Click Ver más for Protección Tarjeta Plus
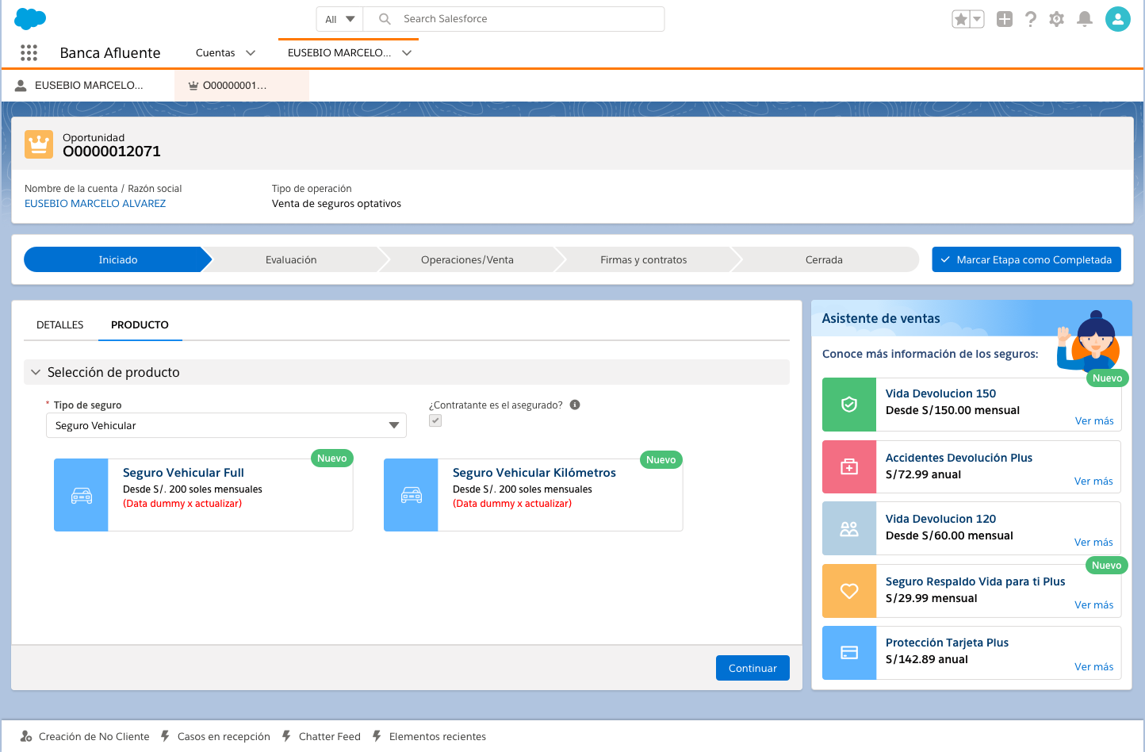1145x752 pixels. (x=1093, y=666)
